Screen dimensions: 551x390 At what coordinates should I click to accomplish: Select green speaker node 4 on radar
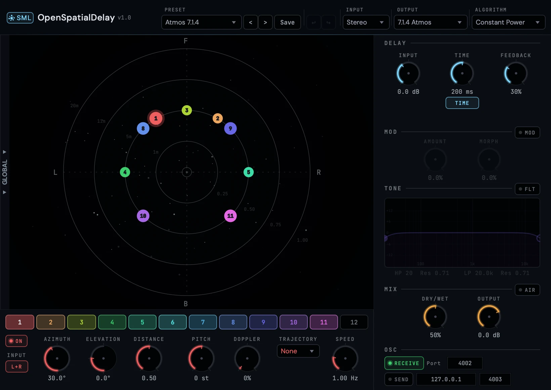pyautogui.click(x=125, y=172)
